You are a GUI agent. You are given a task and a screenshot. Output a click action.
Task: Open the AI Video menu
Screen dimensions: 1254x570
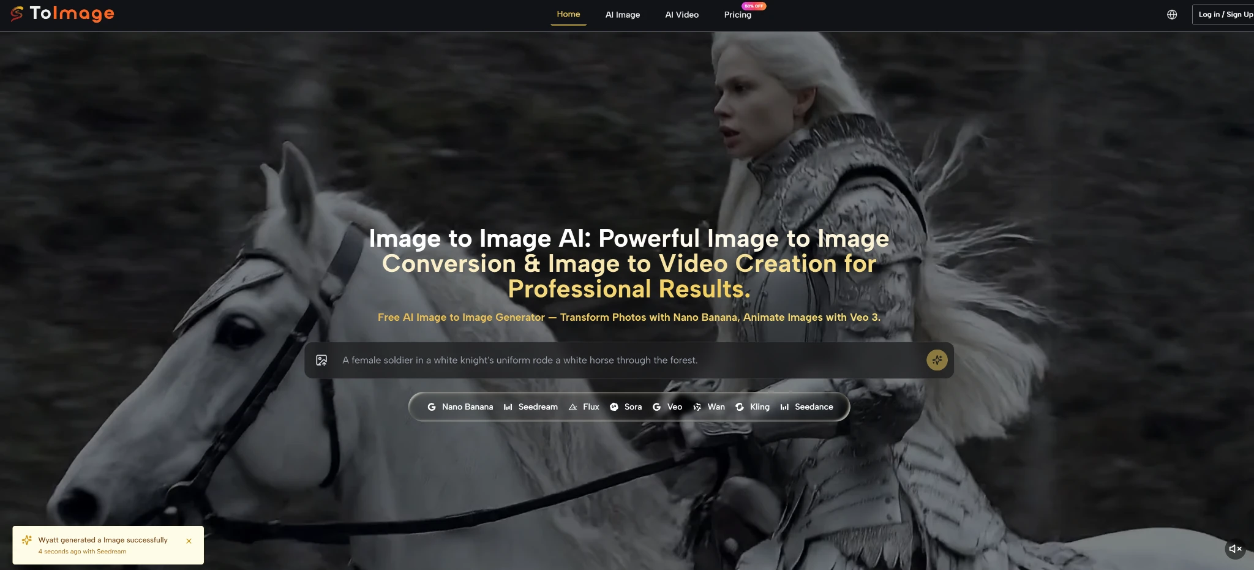682,14
